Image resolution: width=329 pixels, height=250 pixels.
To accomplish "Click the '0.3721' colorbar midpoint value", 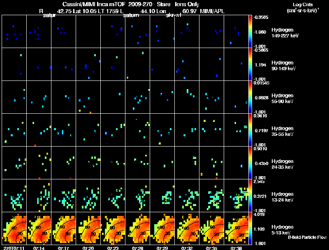I will pyautogui.click(x=260, y=196).
